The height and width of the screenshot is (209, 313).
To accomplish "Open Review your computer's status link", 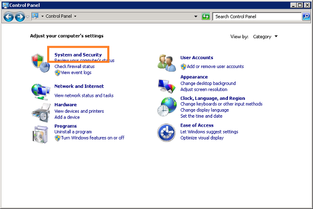I will pos(84,60).
